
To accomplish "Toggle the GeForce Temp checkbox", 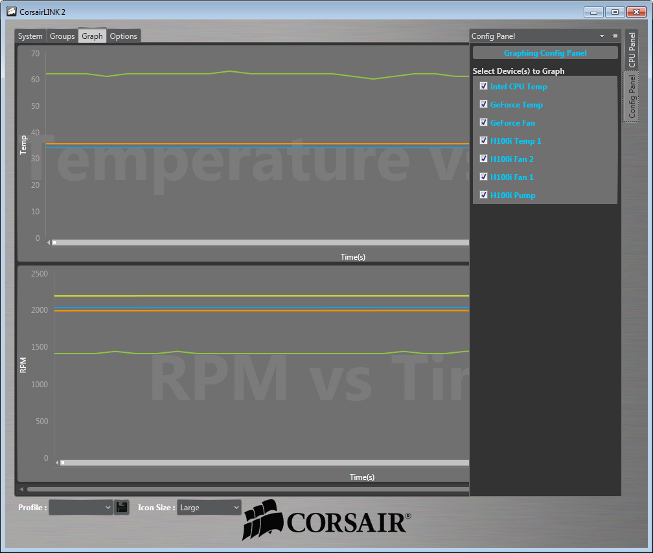I will click(x=483, y=104).
